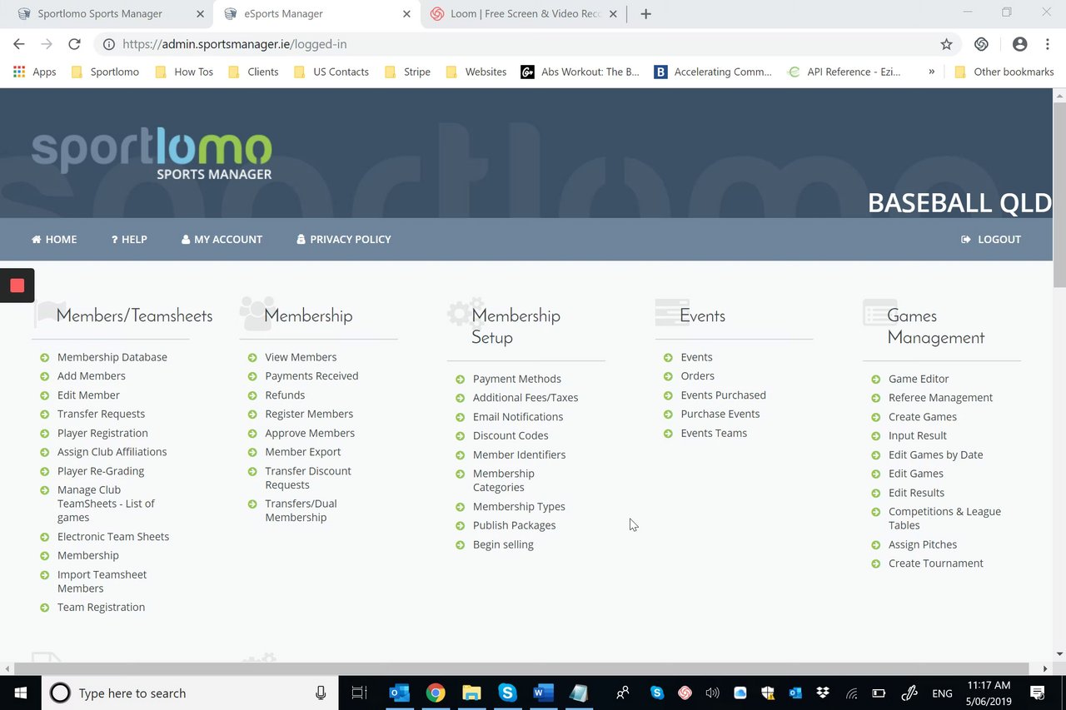Open the Sportlomo bookmarks folder
Image resolution: width=1066 pixels, height=710 pixels.
[x=106, y=72]
